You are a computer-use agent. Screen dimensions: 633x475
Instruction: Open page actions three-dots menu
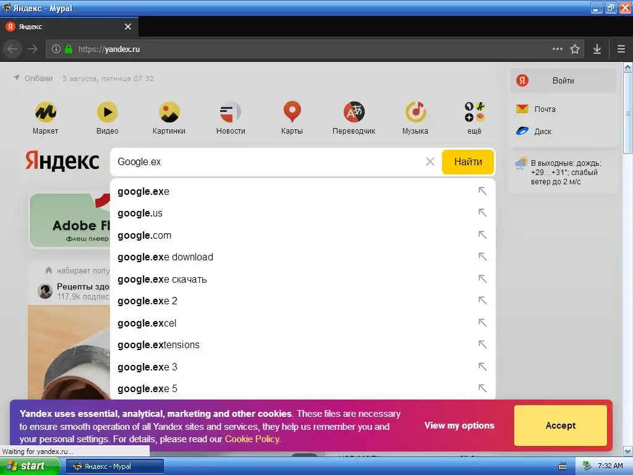coord(558,49)
